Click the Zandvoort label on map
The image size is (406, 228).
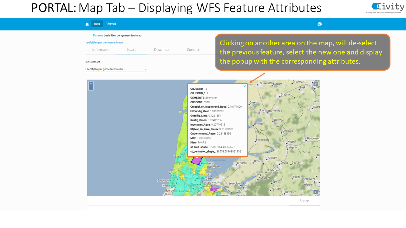point(164,180)
